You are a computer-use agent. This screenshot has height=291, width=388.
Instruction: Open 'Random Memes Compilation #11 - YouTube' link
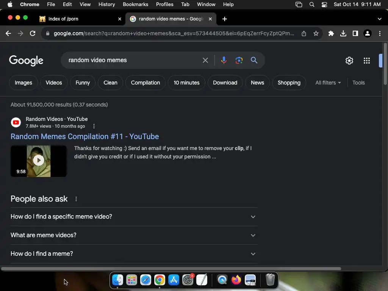[84, 136]
